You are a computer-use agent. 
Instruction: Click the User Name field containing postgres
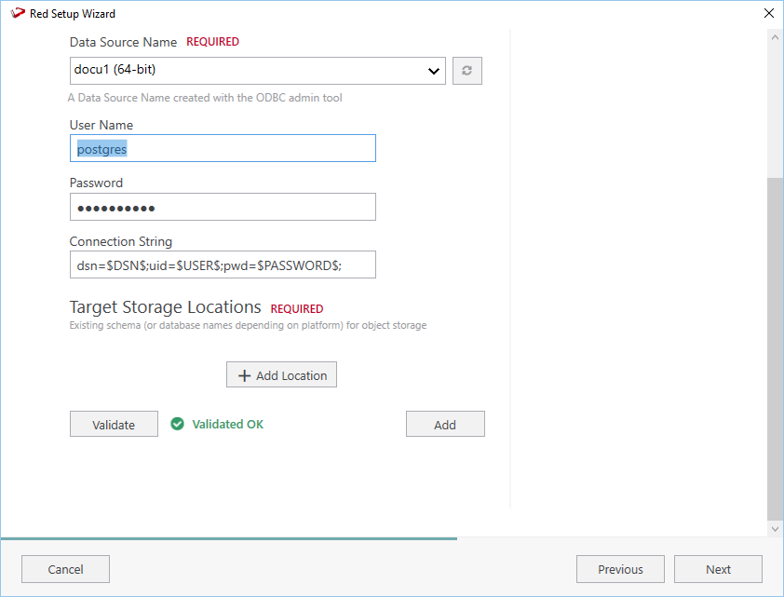(223, 148)
